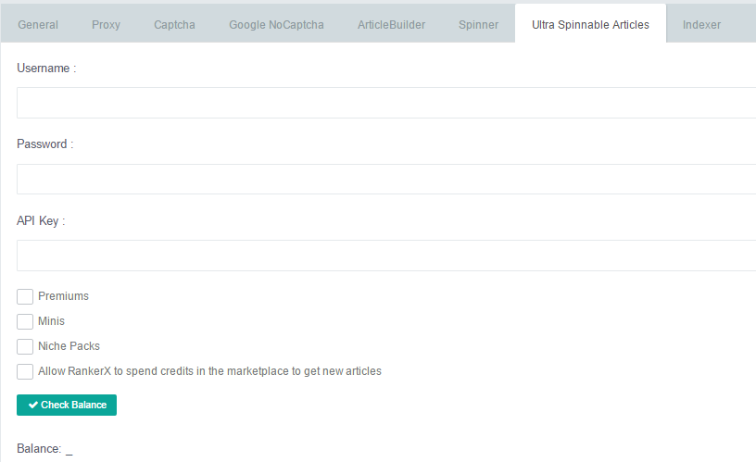
Task: Click the 'Username :' label
Action: pos(46,69)
